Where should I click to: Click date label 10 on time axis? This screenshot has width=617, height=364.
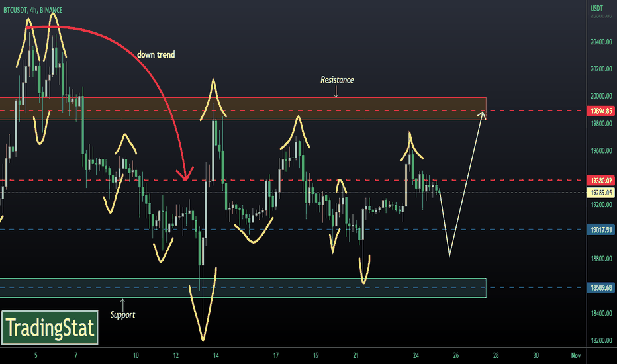coord(136,356)
